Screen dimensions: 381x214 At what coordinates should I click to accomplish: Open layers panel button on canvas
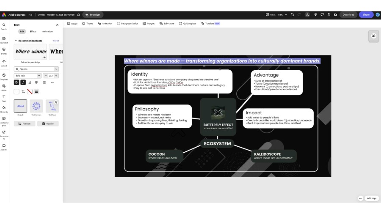pos(374,36)
